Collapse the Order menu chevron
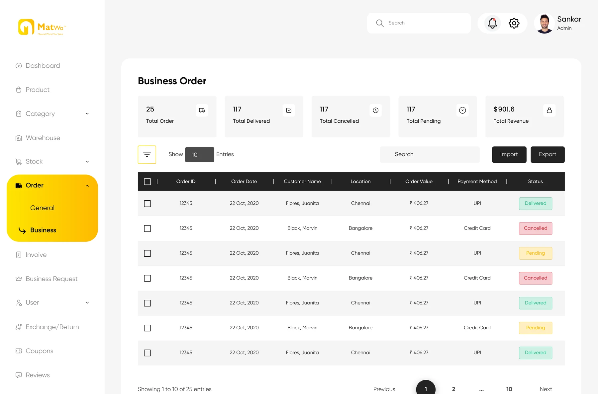The image size is (598, 394). coord(87,186)
